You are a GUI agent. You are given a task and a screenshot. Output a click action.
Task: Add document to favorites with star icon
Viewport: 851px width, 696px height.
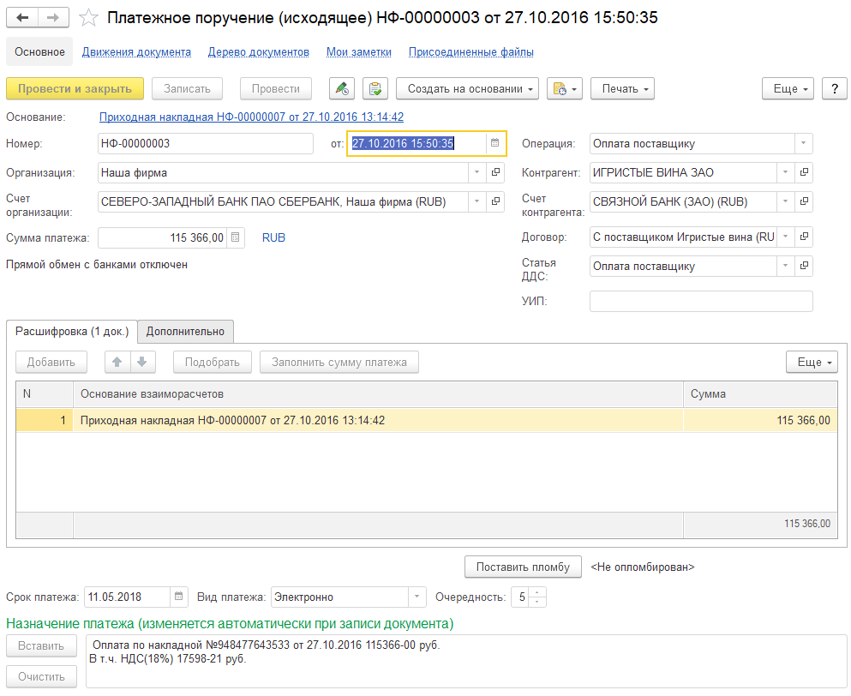point(87,18)
